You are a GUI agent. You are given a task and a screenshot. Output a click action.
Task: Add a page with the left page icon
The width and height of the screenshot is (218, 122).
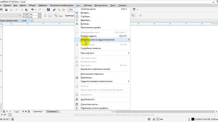click(4, 111)
